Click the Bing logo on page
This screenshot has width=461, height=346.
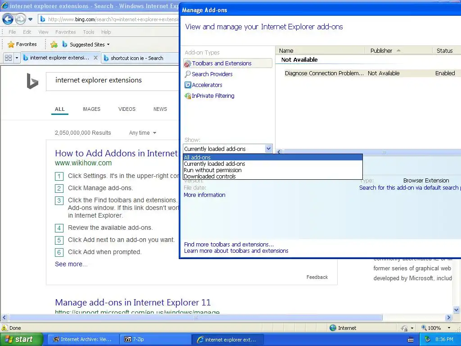pos(32,81)
